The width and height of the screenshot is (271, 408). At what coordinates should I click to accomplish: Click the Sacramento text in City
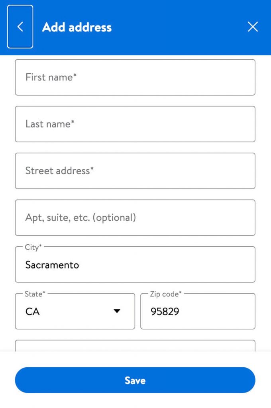click(52, 265)
